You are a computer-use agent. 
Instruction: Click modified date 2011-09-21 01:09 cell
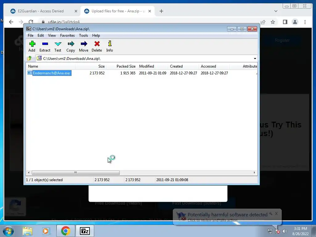(152, 73)
